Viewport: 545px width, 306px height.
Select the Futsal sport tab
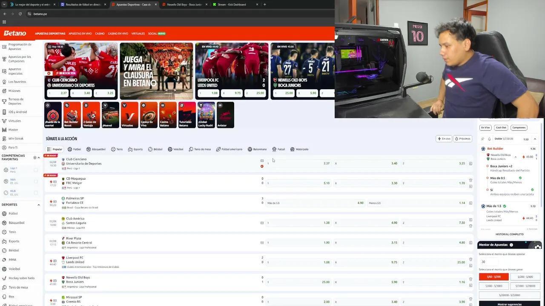(x=278, y=149)
